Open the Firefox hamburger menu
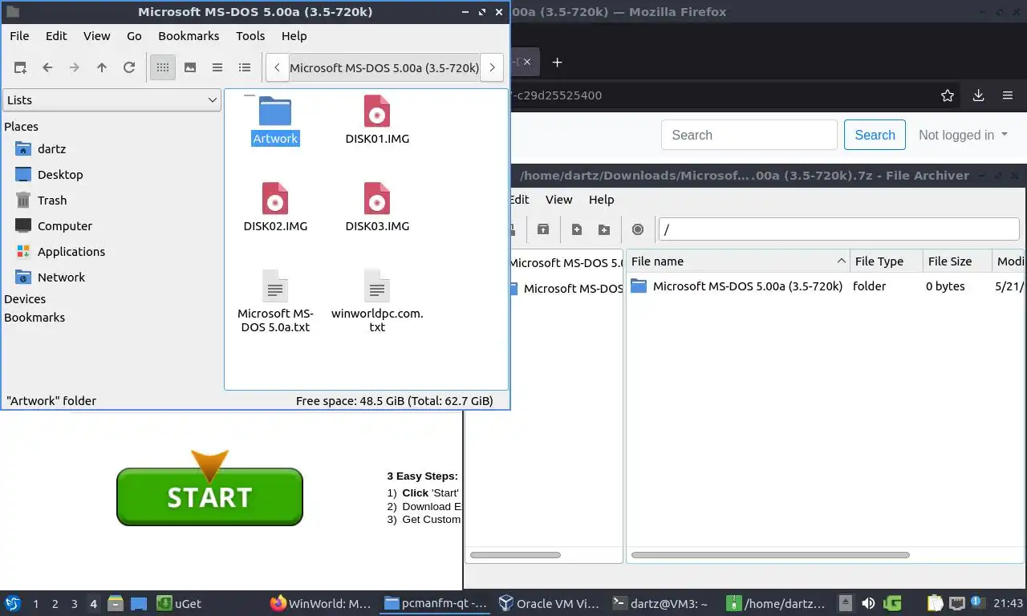The width and height of the screenshot is (1027, 616). pyautogui.click(x=1008, y=95)
